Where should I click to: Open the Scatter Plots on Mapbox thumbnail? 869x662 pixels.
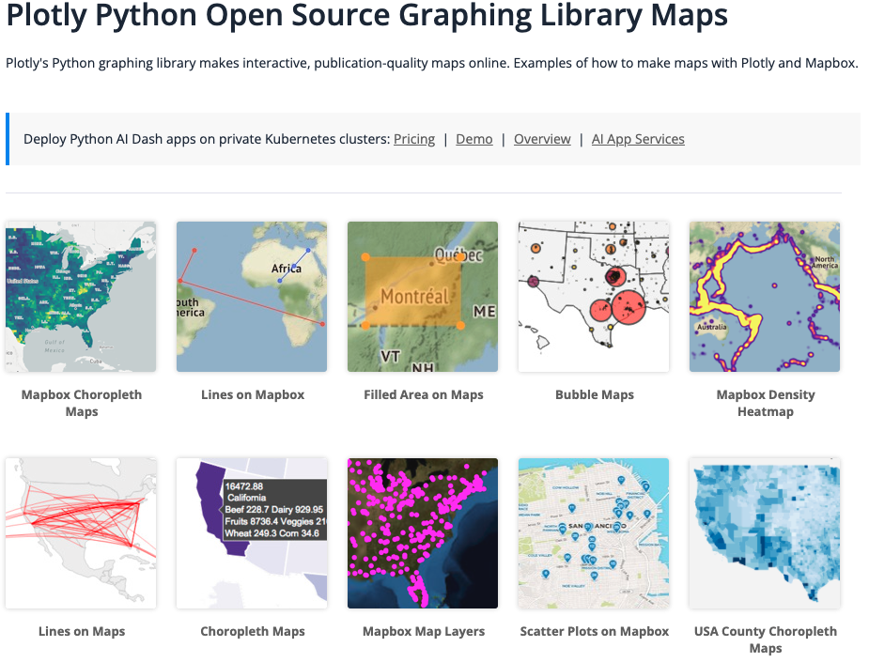point(594,533)
